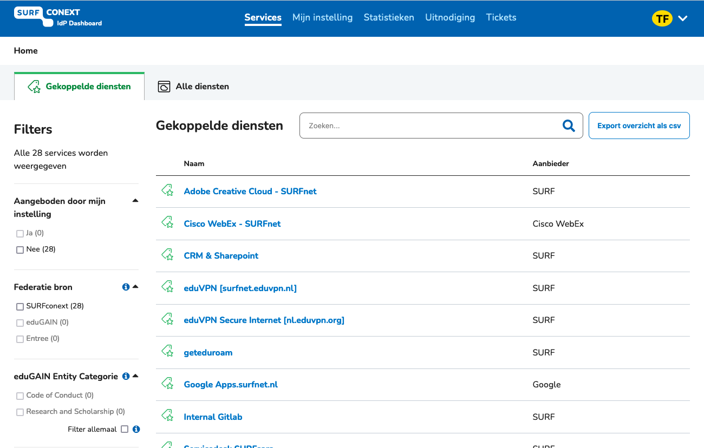Click the Home breadcrumb
Viewport: 704px width, 448px height.
coord(26,51)
